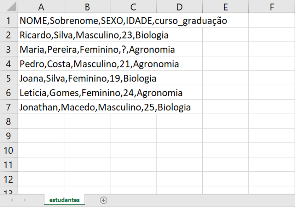The image size is (295, 207).
Task: Select column C header
Action: tap(133, 6)
